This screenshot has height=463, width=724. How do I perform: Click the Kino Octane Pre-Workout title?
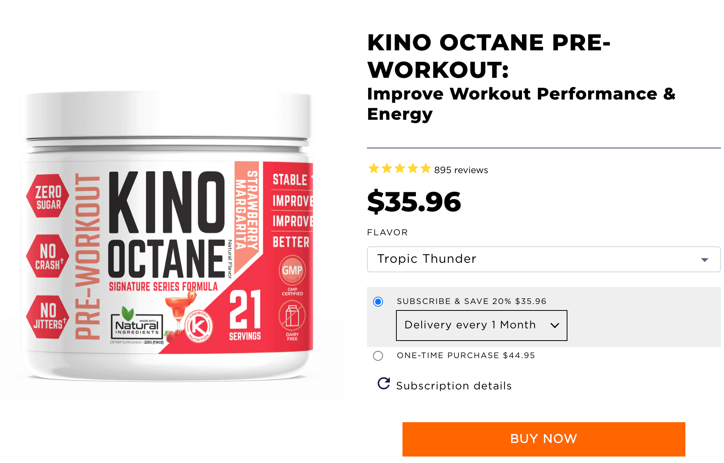pos(489,56)
